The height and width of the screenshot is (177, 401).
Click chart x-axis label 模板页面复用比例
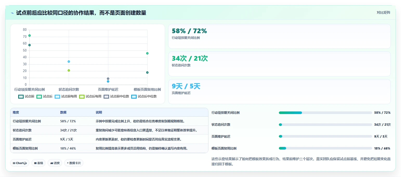click(147, 89)
